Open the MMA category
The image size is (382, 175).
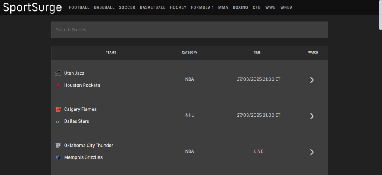(223, 7)
